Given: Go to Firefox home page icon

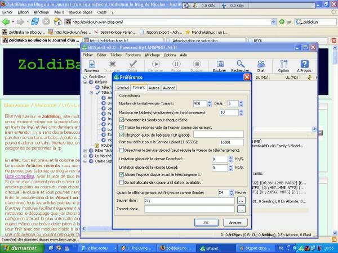Looking at the screenshot, I should 57,22.
